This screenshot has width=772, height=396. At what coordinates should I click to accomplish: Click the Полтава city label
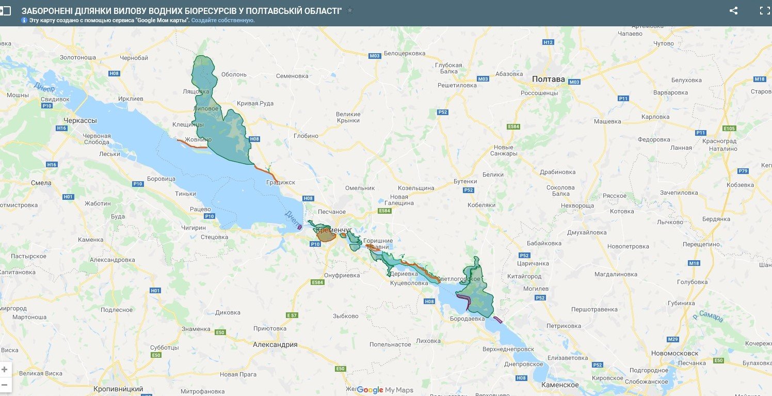tap(548, 80)
